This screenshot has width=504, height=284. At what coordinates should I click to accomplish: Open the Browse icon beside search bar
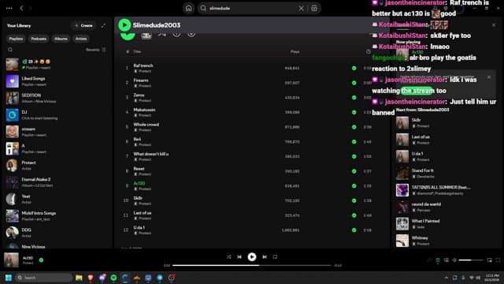tap(314, 9)
